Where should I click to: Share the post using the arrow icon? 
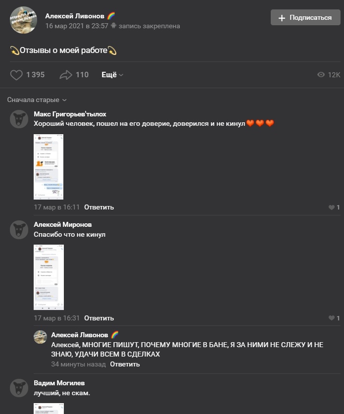pos(66,75)
